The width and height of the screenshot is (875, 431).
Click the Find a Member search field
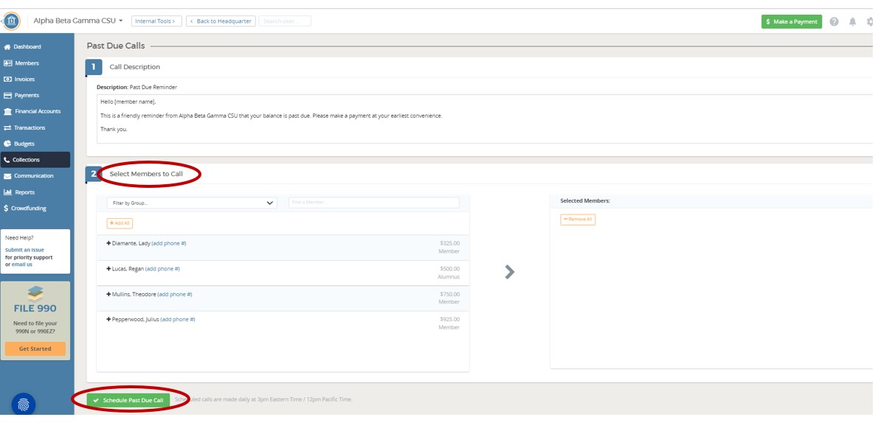(373, 203)
